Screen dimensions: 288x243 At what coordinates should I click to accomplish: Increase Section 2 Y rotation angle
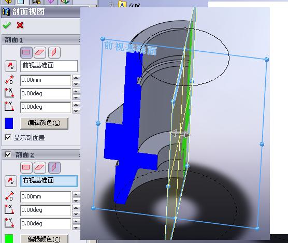[x=76, y=221]
